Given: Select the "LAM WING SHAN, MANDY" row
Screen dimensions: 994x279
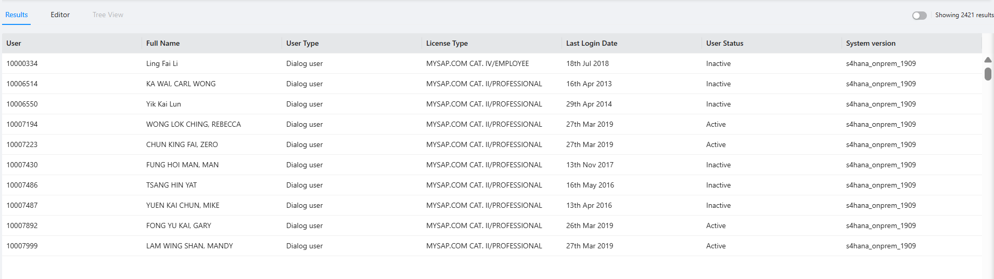Looking at the screenshot, I should (x=189, y=246).
